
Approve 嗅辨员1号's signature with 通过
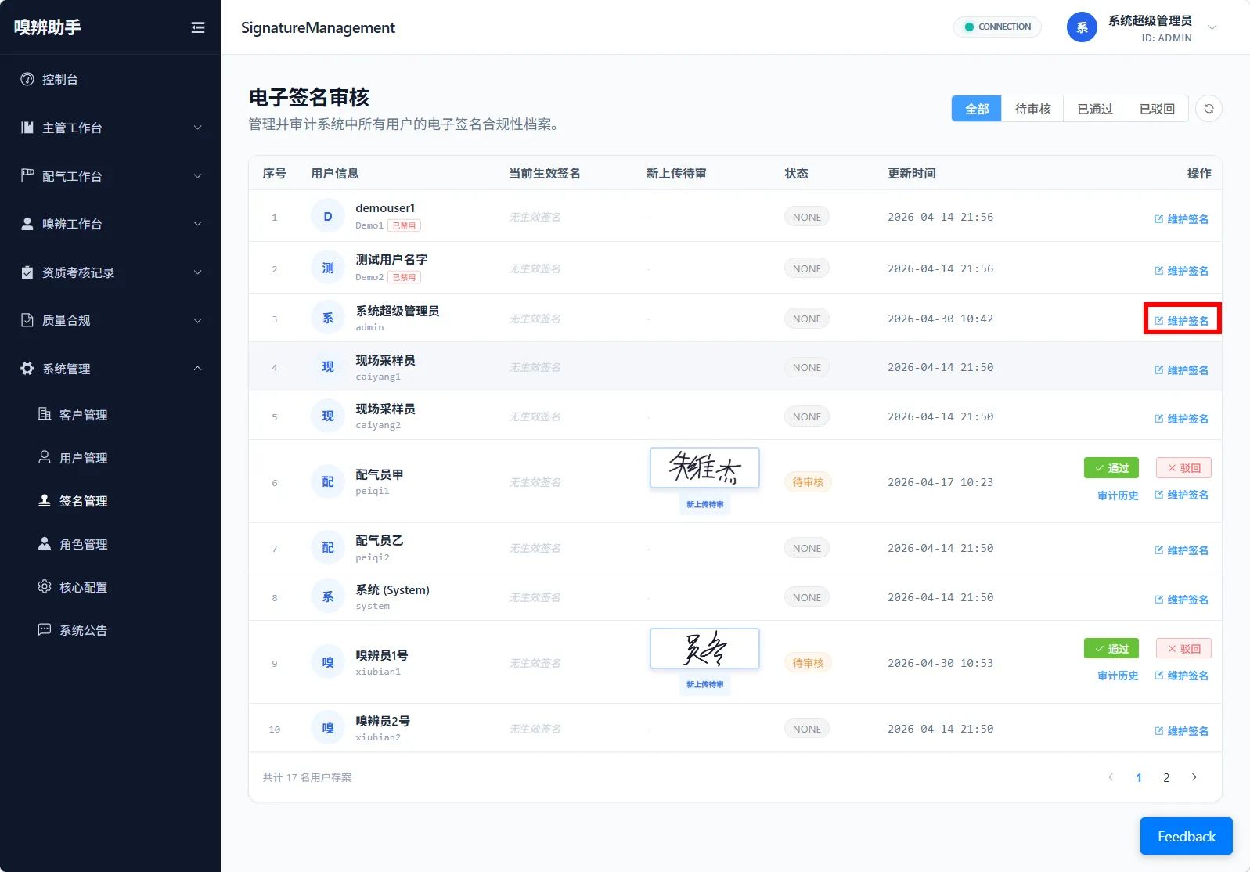(x=1111, y=649)
